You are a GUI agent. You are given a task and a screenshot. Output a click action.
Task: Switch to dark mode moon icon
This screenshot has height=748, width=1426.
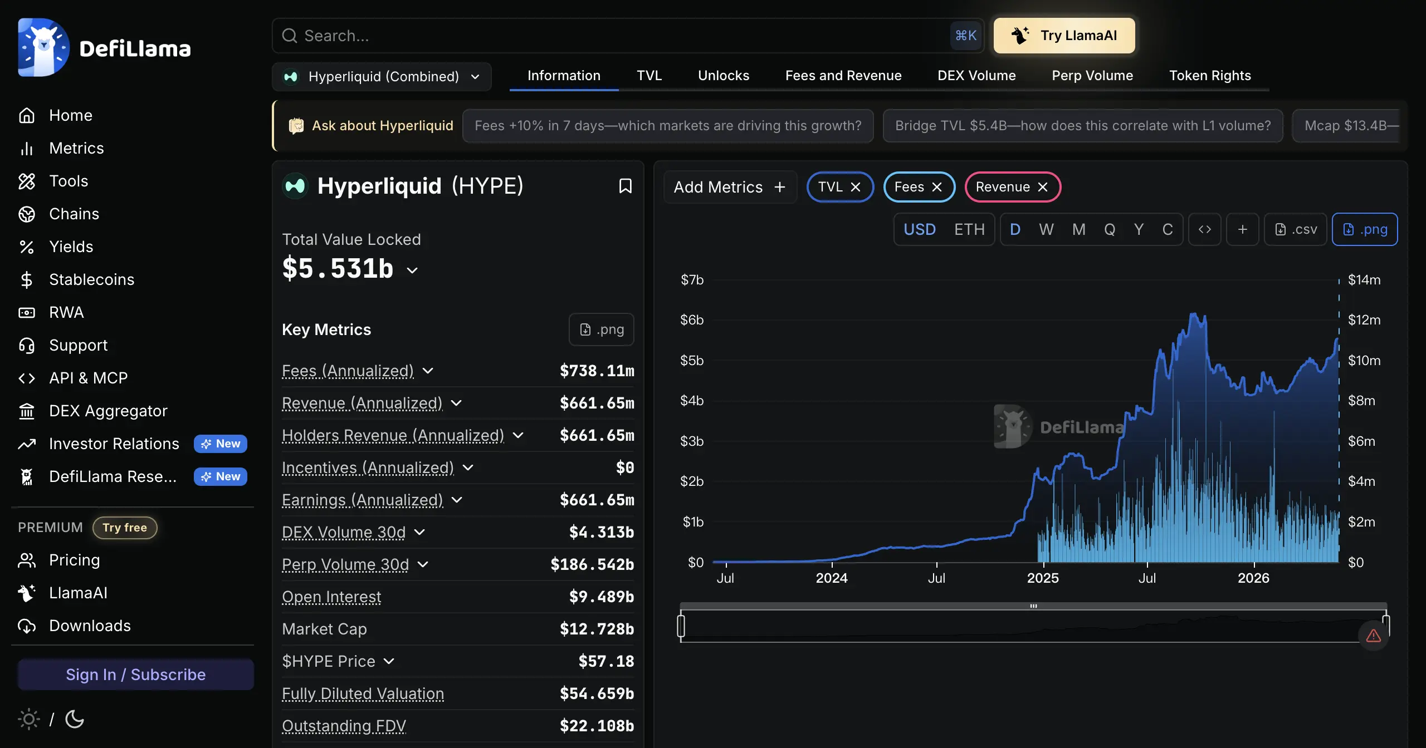click(x=75, y=719)
